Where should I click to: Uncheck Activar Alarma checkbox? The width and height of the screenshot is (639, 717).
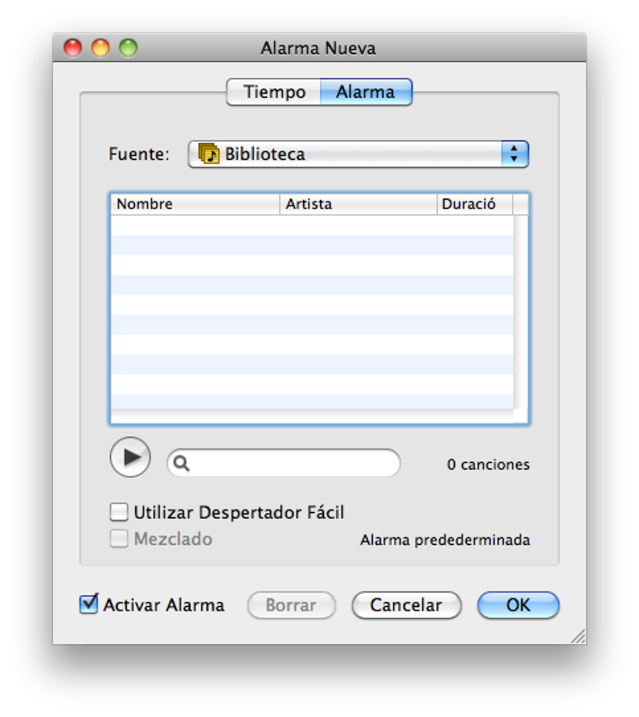(x=89, y=604)
